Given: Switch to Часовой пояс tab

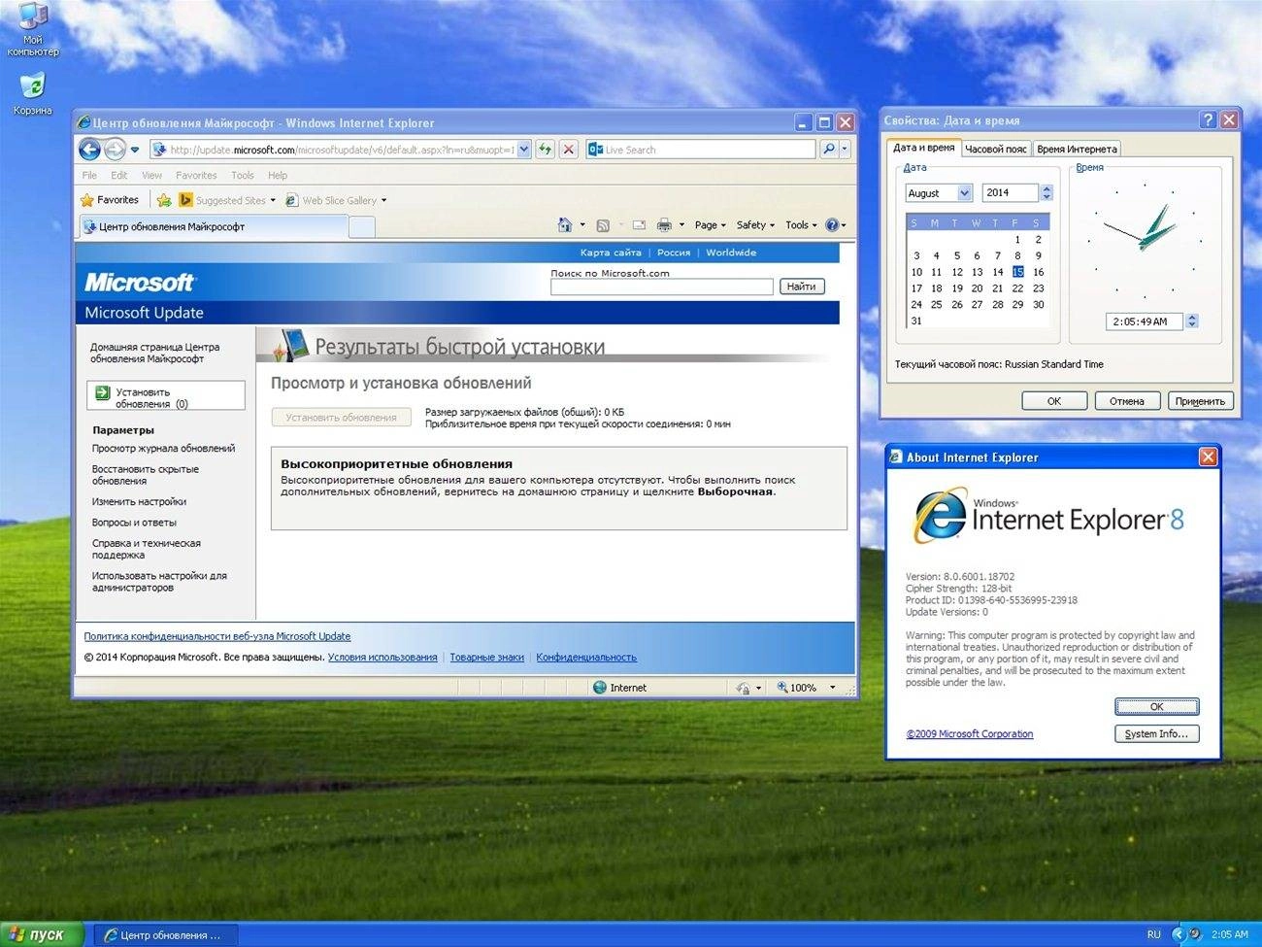Looking at the screenshot, I should coord(996,149).
